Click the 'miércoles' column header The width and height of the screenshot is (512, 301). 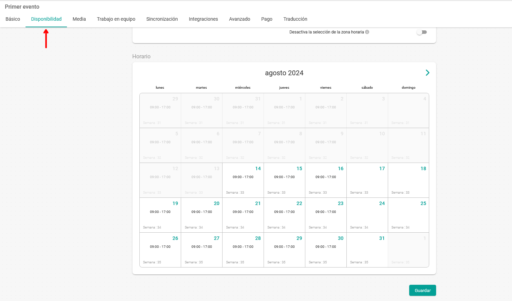243,88
